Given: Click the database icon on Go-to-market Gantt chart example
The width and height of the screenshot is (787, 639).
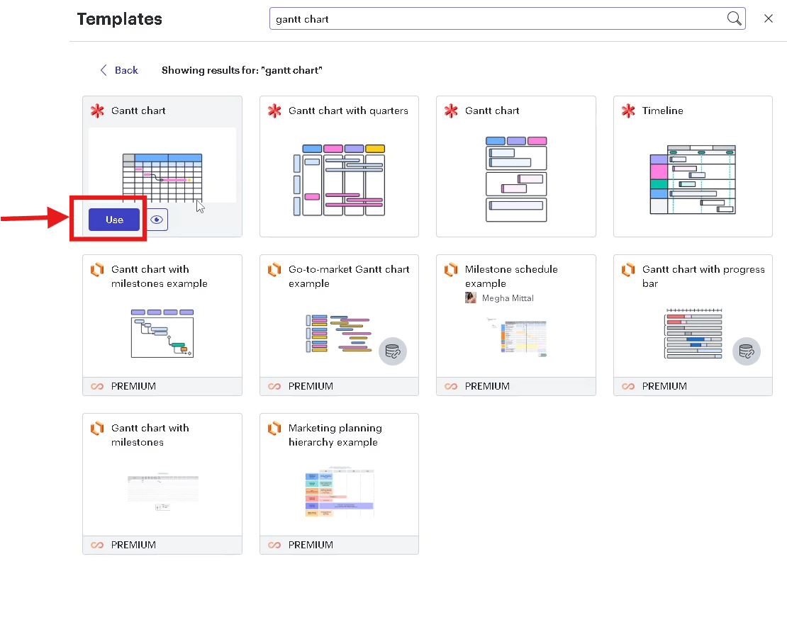Looking at the screenshot, I should [393, 351].
